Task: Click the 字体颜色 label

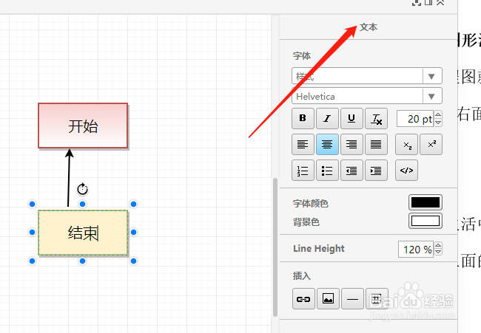Action: coord(311,204)
